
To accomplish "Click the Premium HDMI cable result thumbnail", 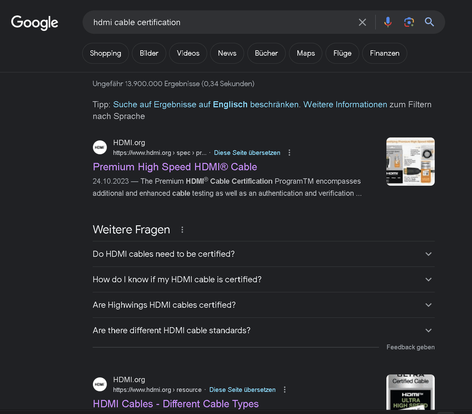I will [x=410, y=162].
